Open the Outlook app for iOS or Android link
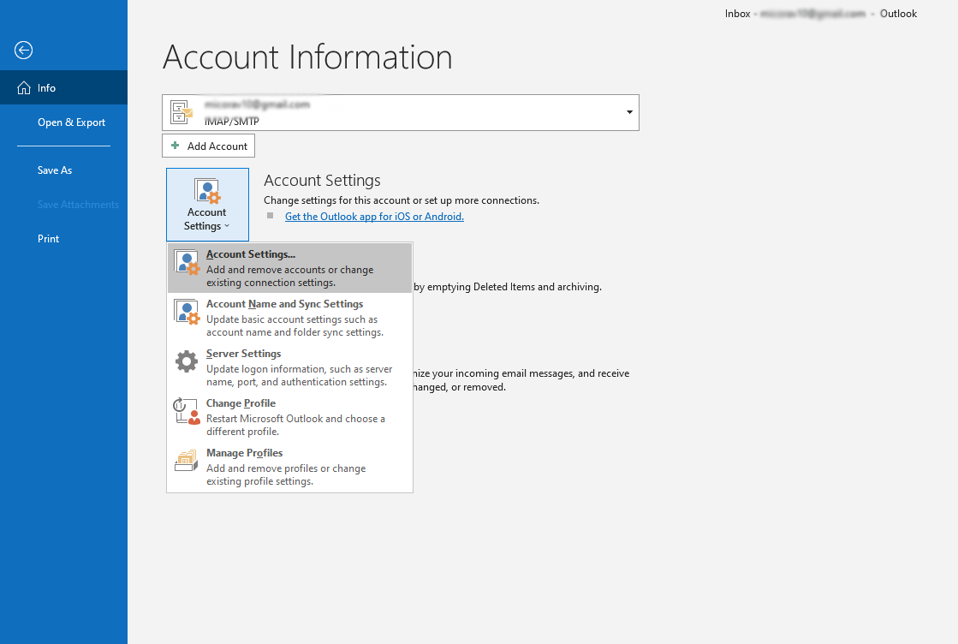The height and width of the screenshot is (644, 958). [374, 216]
